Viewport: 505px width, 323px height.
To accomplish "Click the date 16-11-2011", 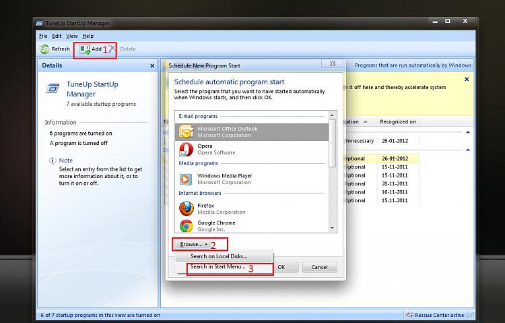I will coord(395,192).
